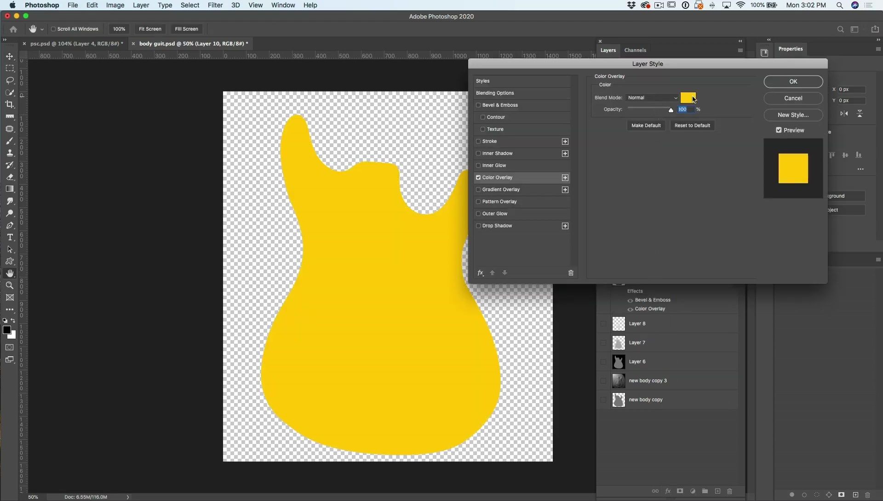Screen dimensions: 883x501
Task: Open the Blend Mode dropdown
Action: click(x=652, y=97)
